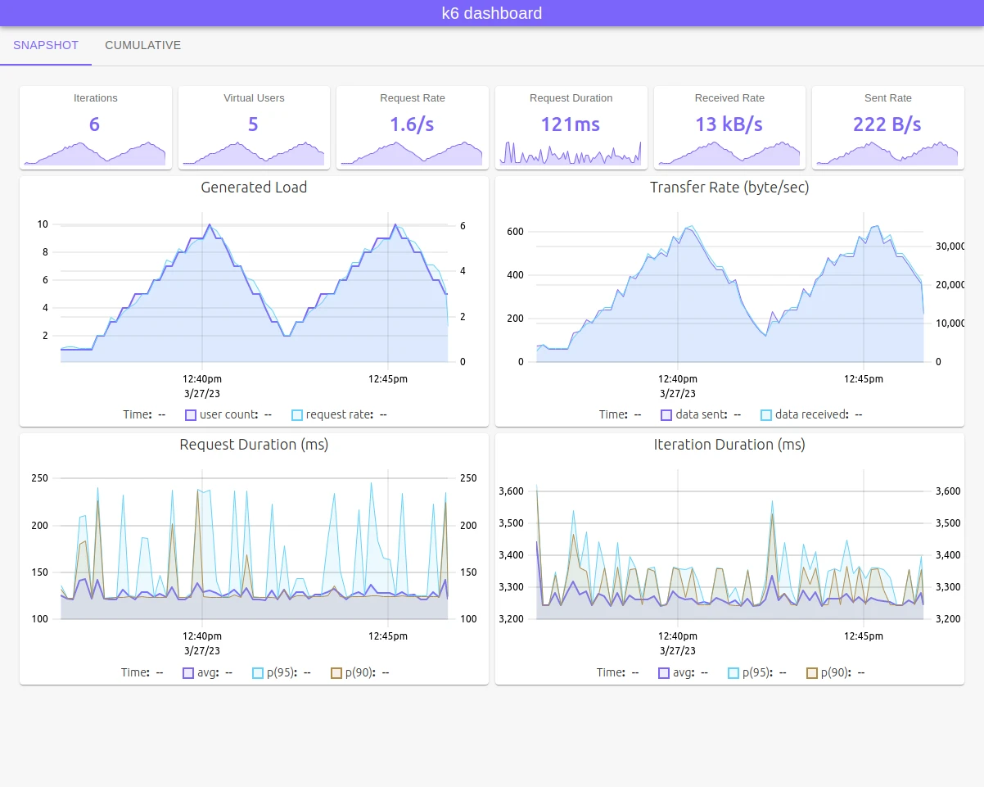Viewport: 984px width, 787px height.
Task: Toggle p(95) series in Request Duration legend
Action: 282,672
